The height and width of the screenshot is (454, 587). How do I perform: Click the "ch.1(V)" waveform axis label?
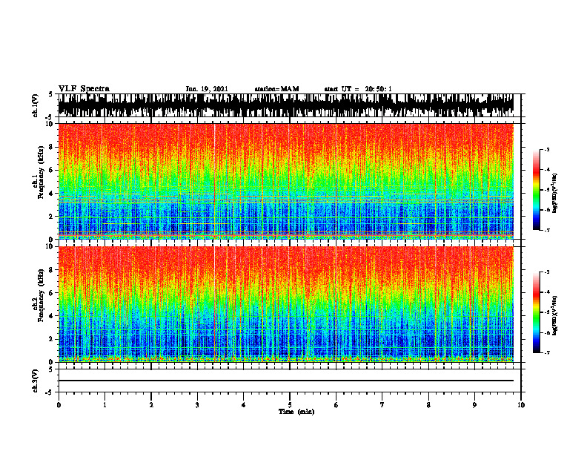(x=35, y=105)
